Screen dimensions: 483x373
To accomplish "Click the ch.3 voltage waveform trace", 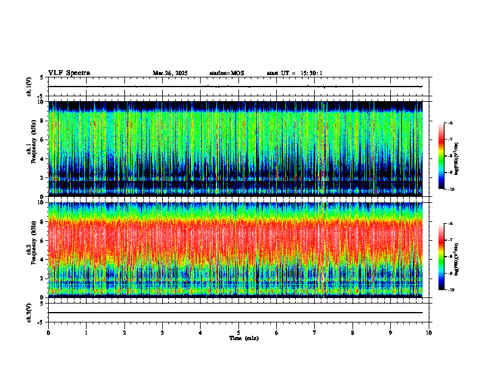I will point(235,313).
